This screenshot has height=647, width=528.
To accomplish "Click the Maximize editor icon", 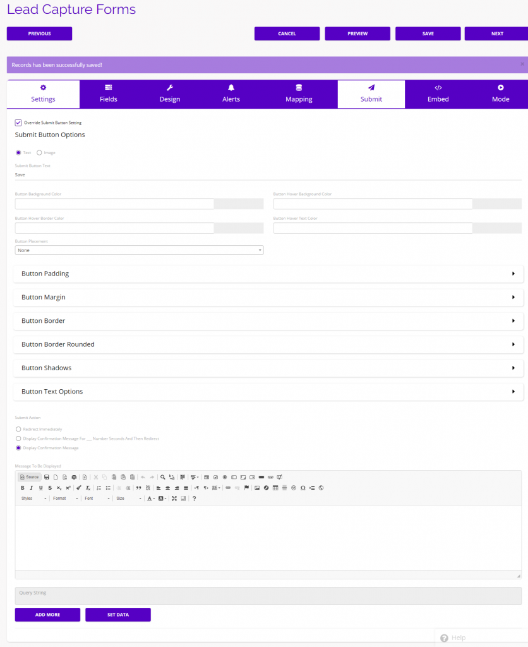I will 174,499.
